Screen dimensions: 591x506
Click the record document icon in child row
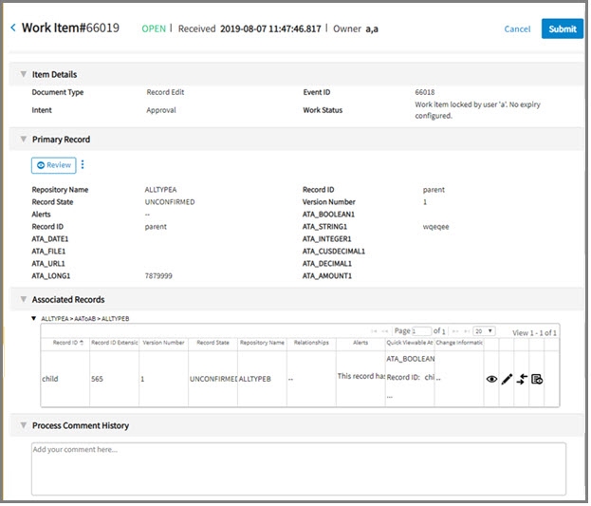(537, 379)
